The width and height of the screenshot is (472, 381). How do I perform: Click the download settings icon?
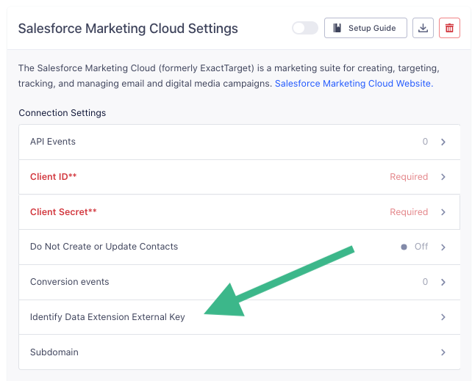click(x=422, y=29)
